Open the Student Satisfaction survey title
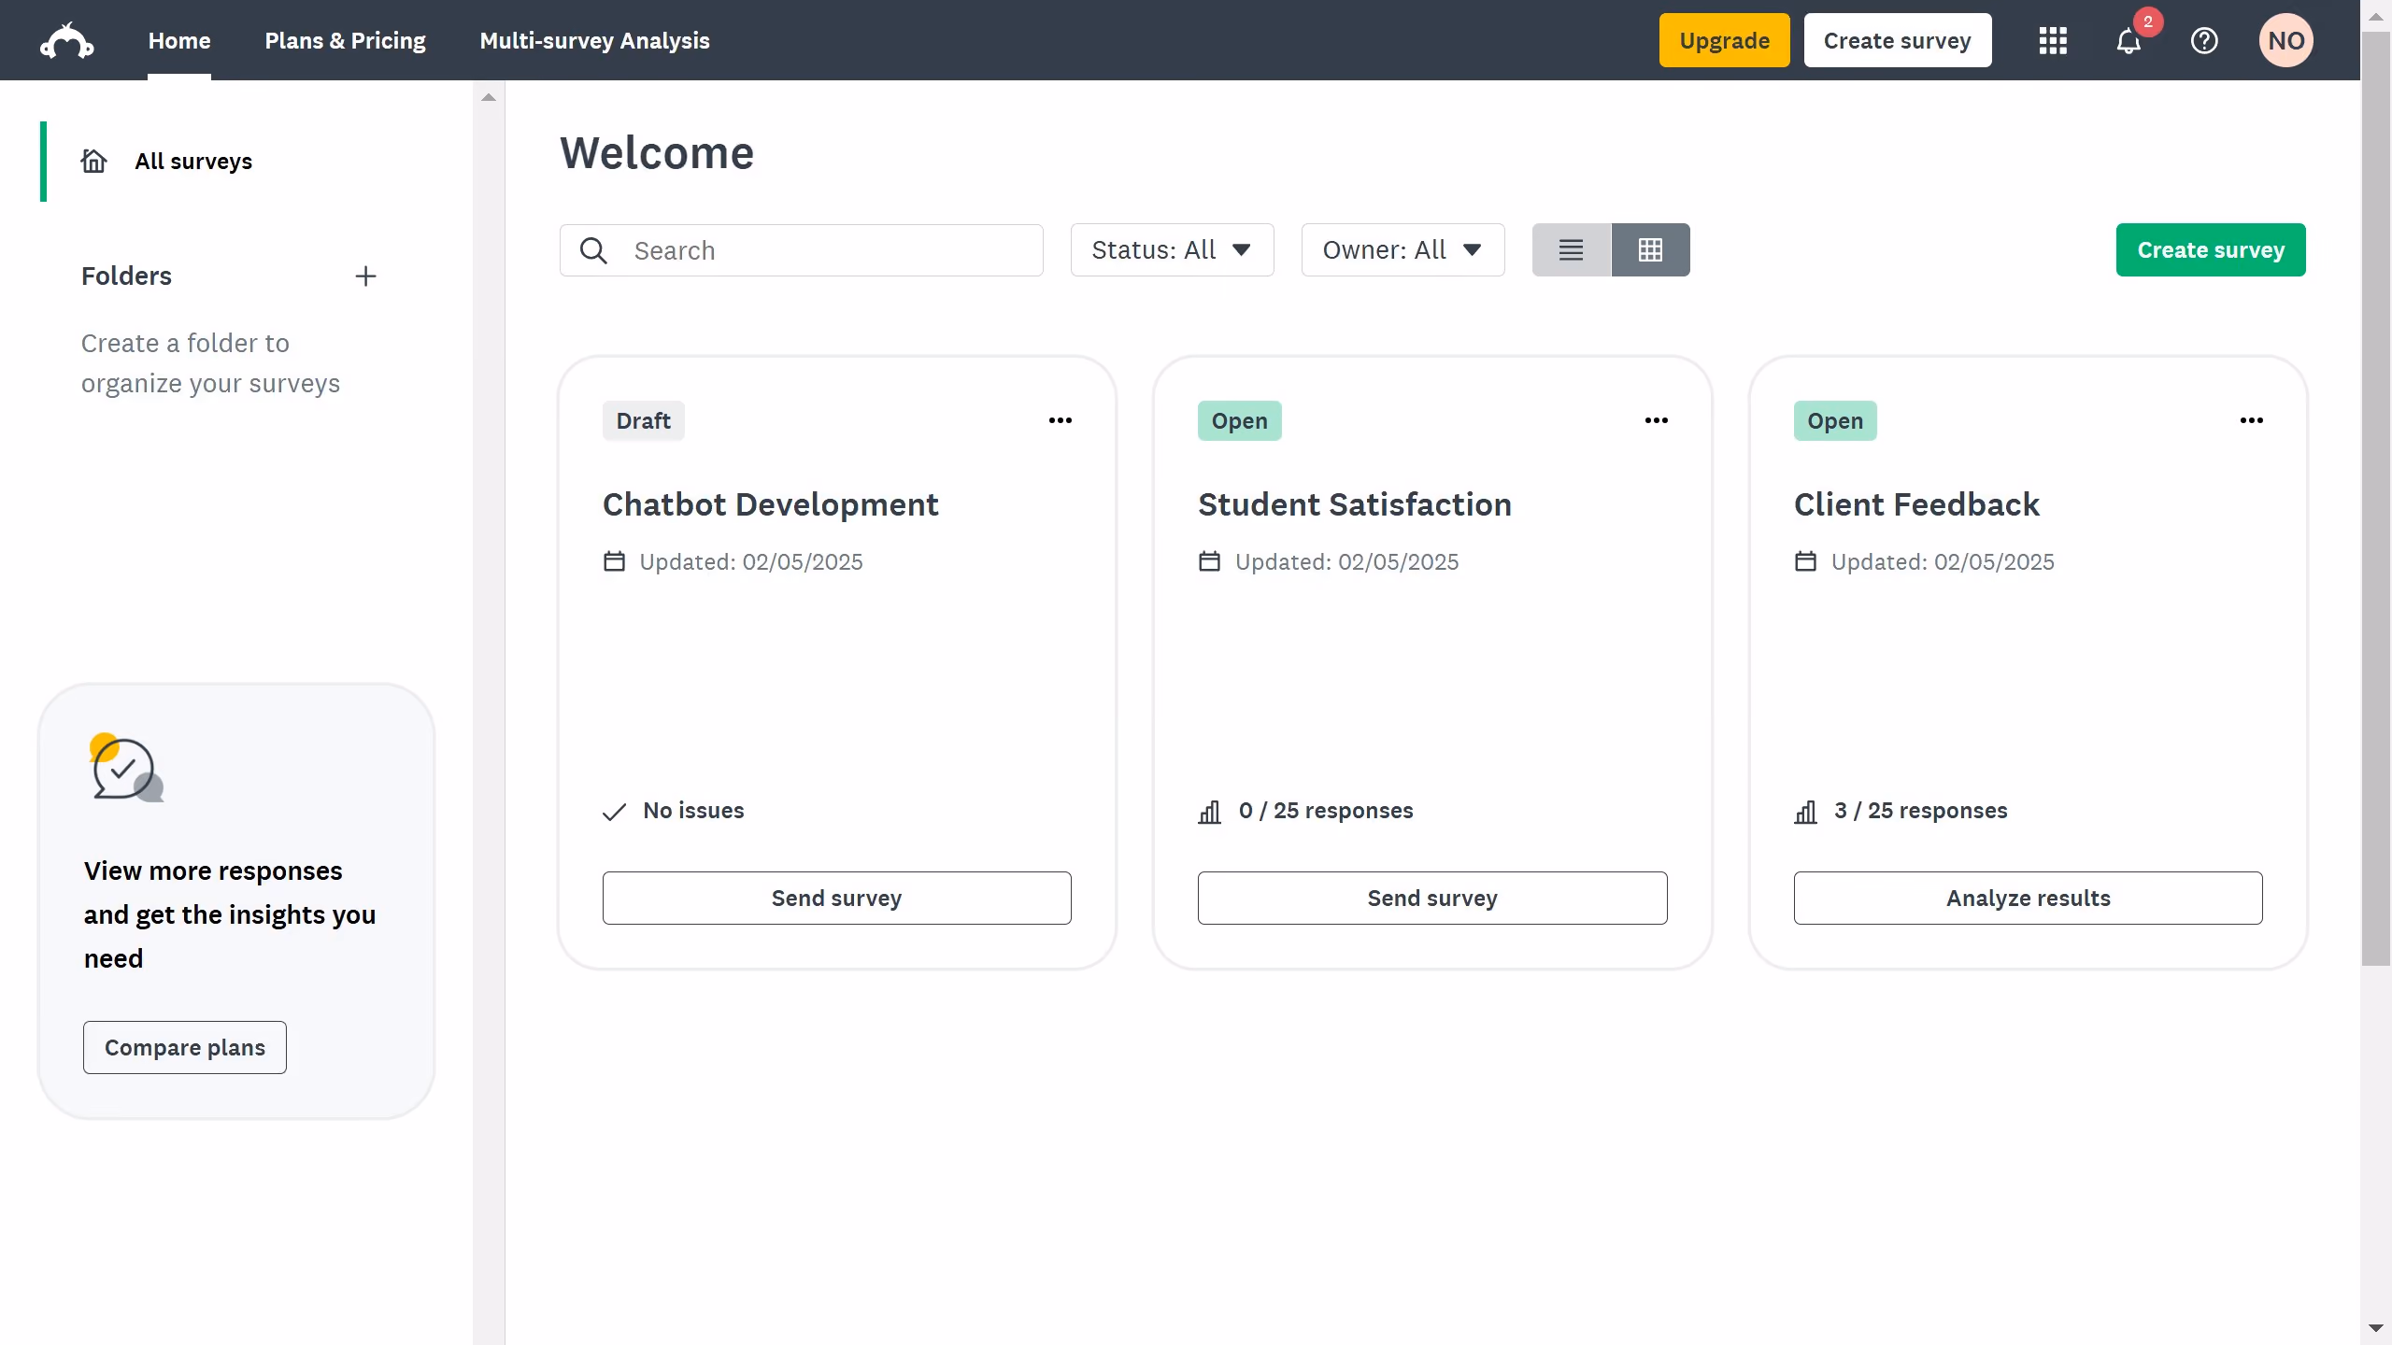2392x1345 pixels. 1355,504
